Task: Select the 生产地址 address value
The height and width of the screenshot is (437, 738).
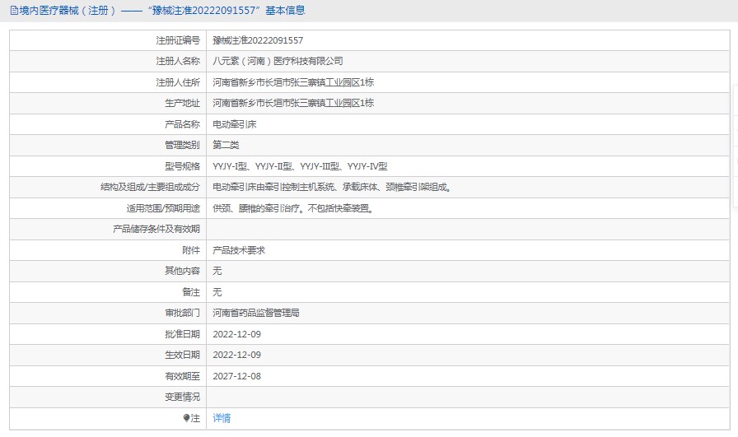Action: coord(293,103)
